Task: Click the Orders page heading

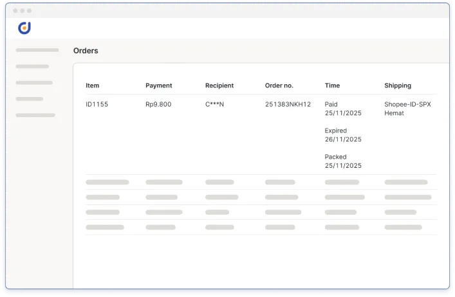Action: pos(86,51)
